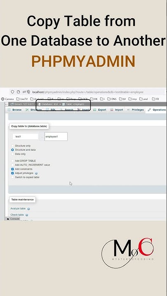
Task: Enable the Switch to copied table checkbox
Action: tap(12, 178)
